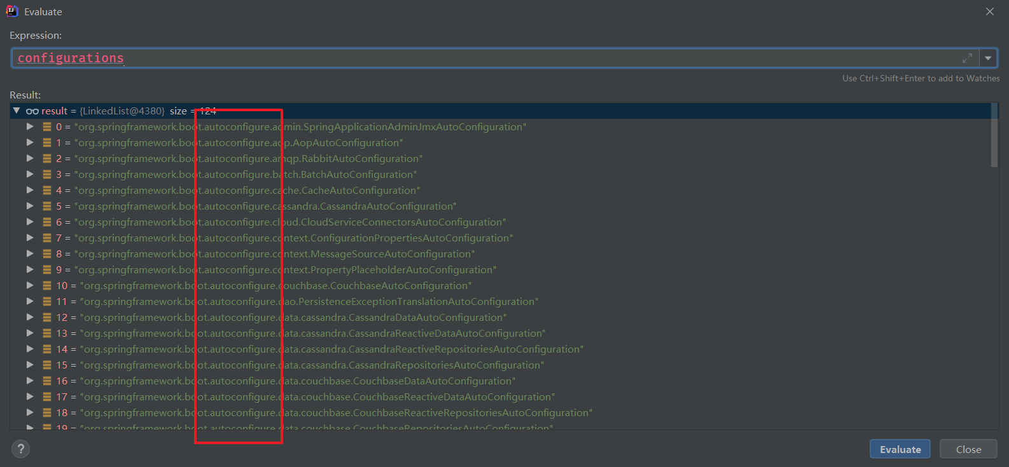The width and height of the screenshot is (1009, 467).
Task: Close the Evaluate dialog with X
Action: click(990, 11)
